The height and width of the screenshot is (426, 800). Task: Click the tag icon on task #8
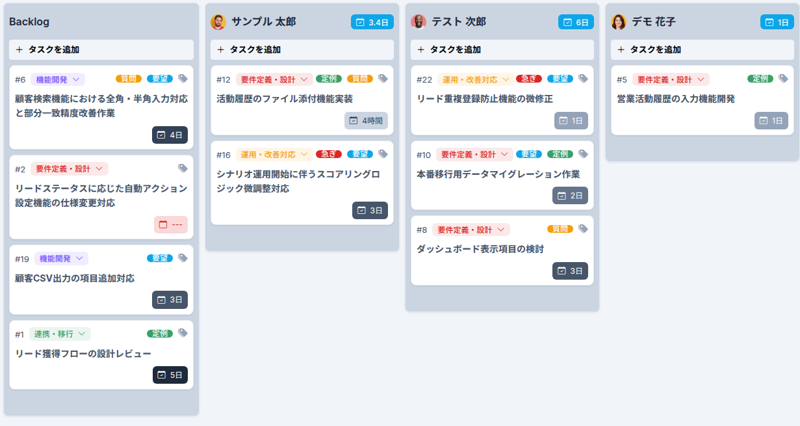tap(584, 229)
